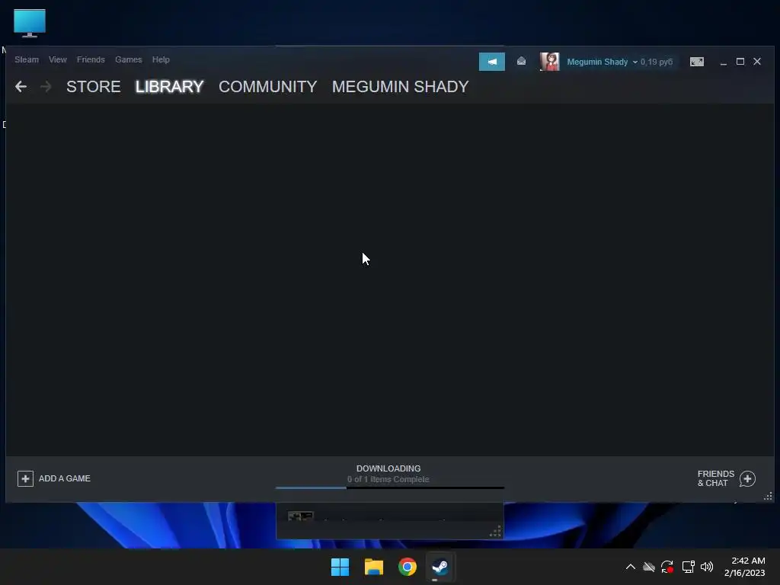Open the MEGUMIN SHADY profile tab
Viewport: 780px width, 585px height.
[x=401, y=87]
